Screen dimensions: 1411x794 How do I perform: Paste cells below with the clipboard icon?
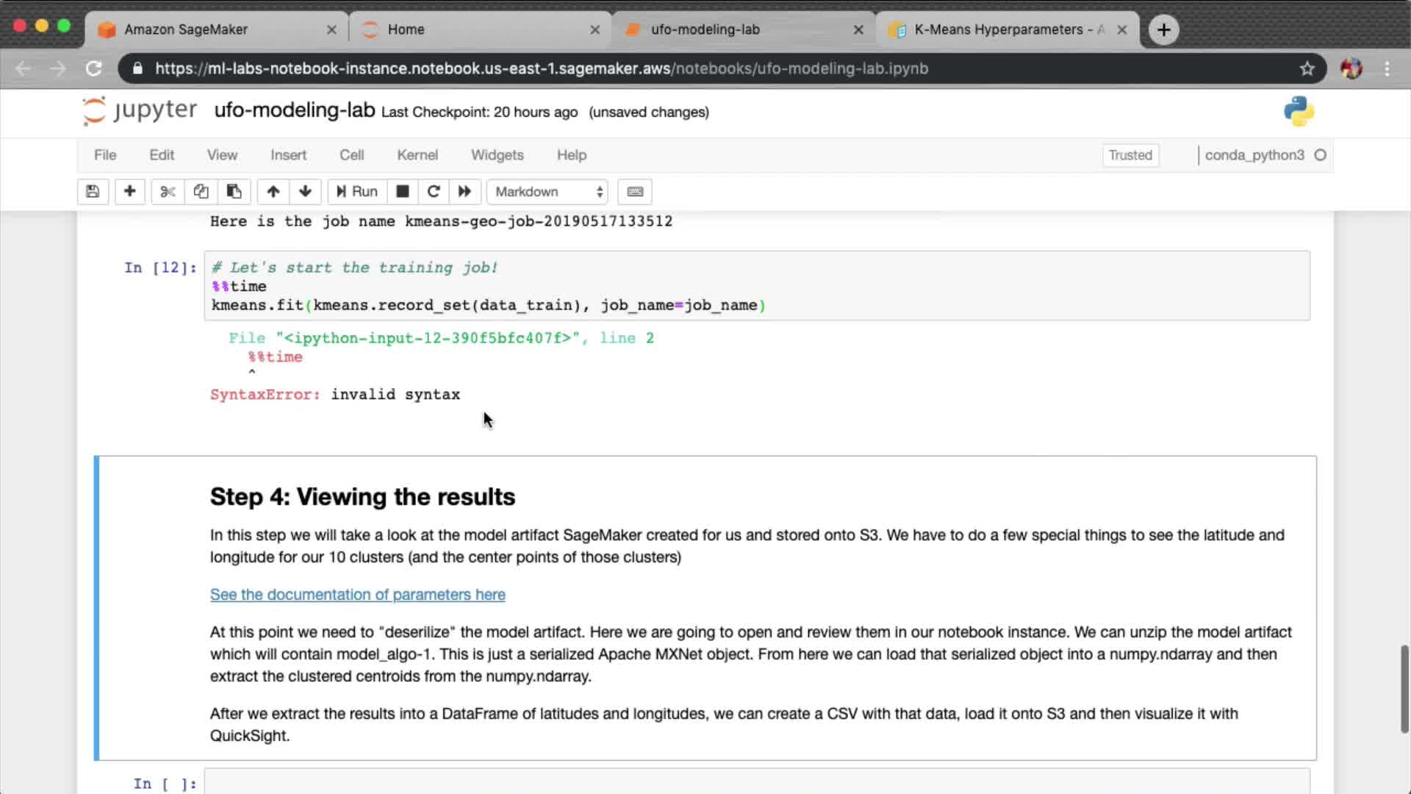(x=234, y=192)
